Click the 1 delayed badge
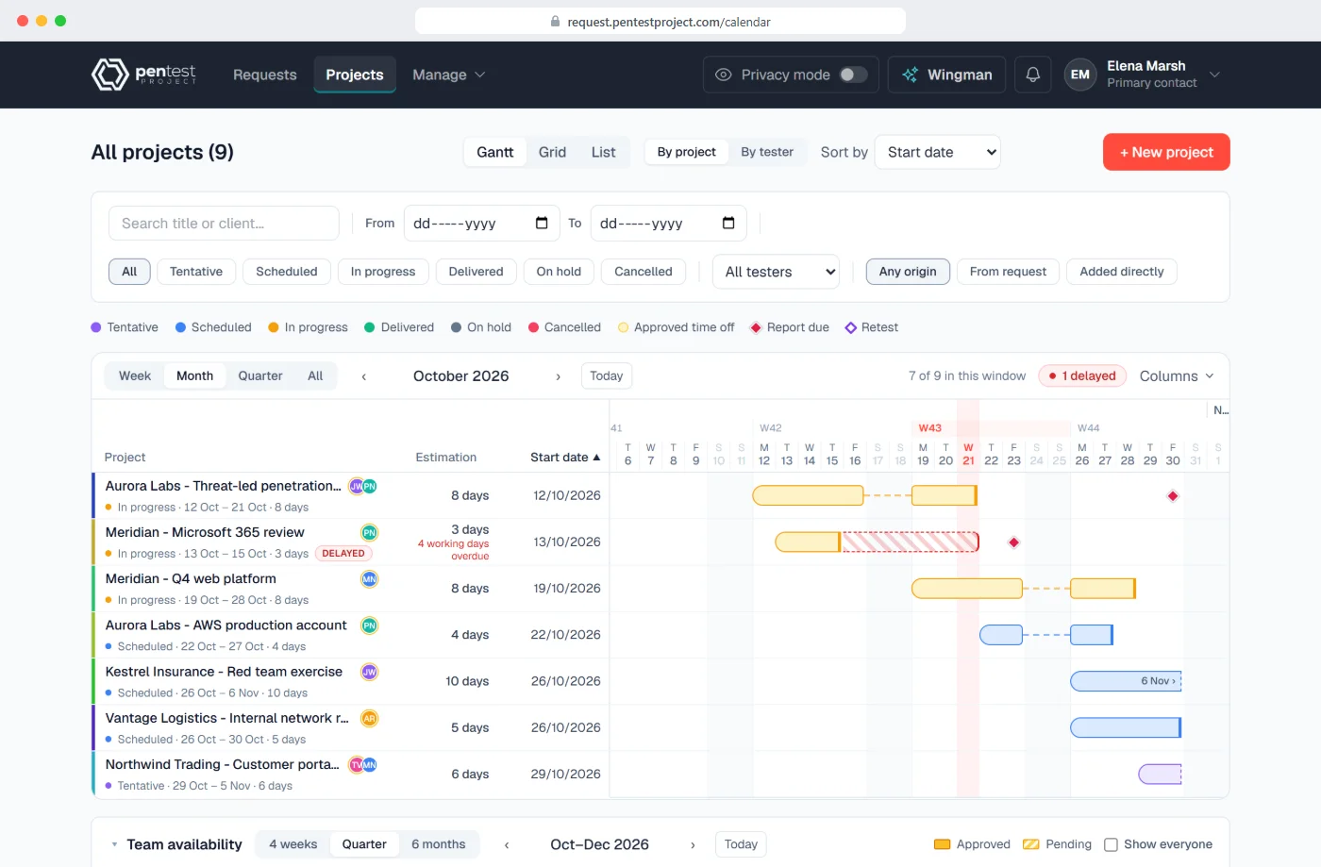Viewport: 1321px width, 867px height. pyautogui.click(x=1082, y=375)
